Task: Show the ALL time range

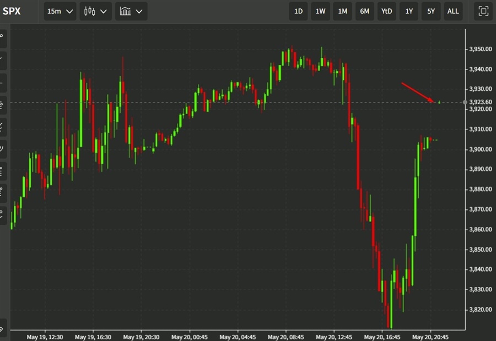Action: (453, 12)
